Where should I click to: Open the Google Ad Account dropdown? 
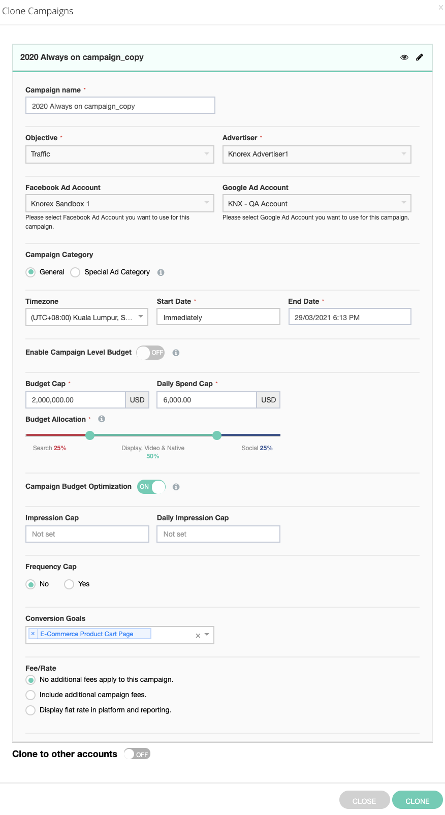pyautogui.click(x=316, y=204)
